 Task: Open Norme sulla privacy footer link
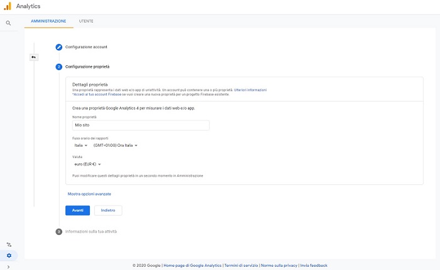(279, 265)
